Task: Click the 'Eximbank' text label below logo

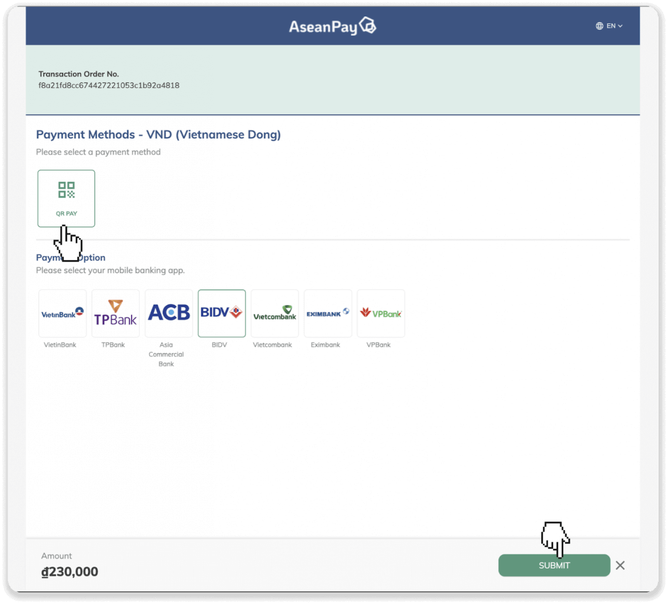Action: pos(325,345)
